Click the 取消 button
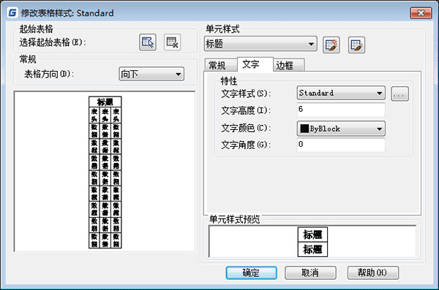The image size is (439, 290). 310,272
